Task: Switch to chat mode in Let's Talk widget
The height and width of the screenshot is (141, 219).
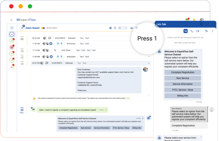Action: click(185, 31)
